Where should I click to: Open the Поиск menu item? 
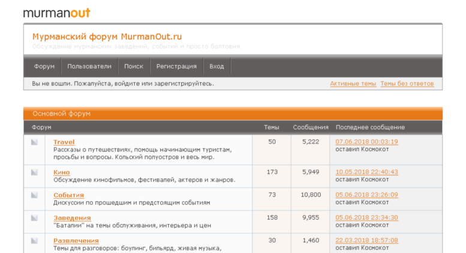134,66
